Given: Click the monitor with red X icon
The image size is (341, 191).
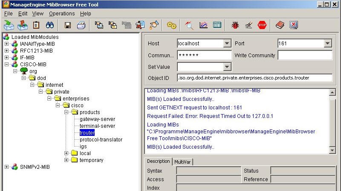Looking at the screenshot, I should click(x=294, y=25).
